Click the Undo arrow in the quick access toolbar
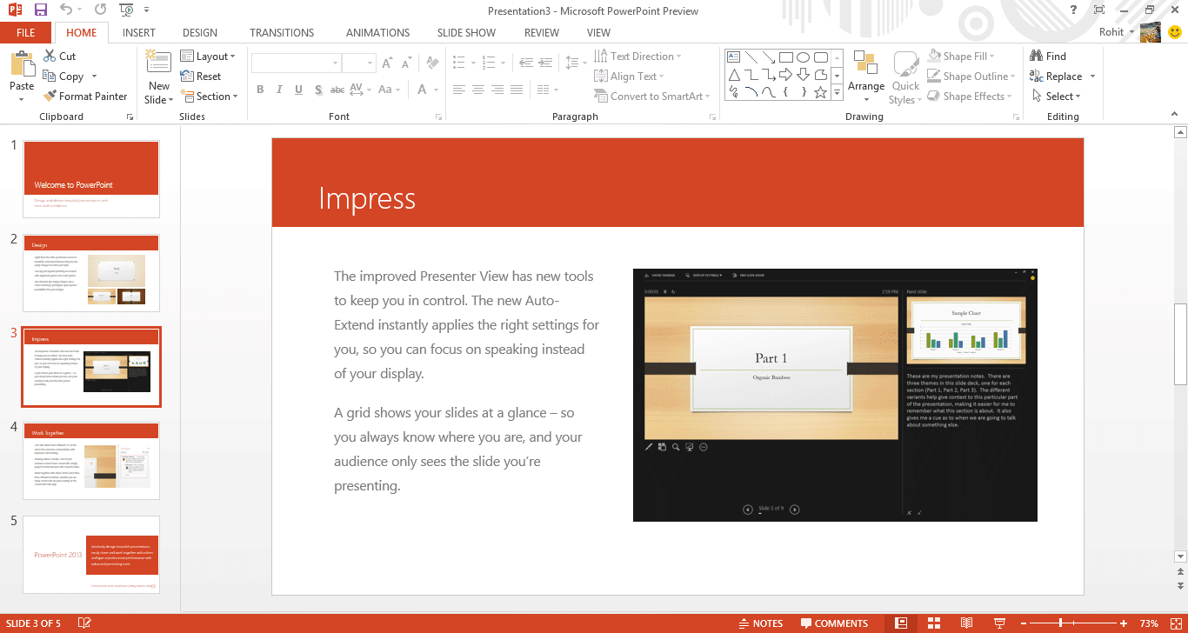Screen dimensions: 1188x633 click(x=67, y=10)
